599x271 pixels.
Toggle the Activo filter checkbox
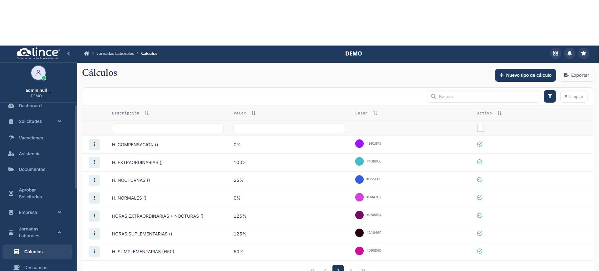[480, 128]
